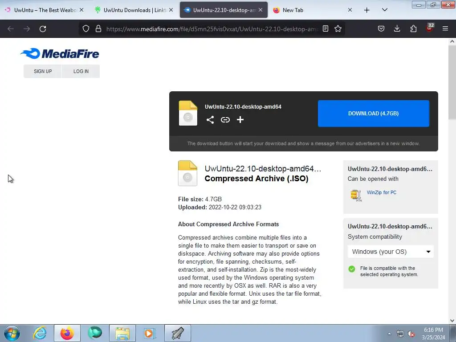Click the scrollbar down arrow

452,321
